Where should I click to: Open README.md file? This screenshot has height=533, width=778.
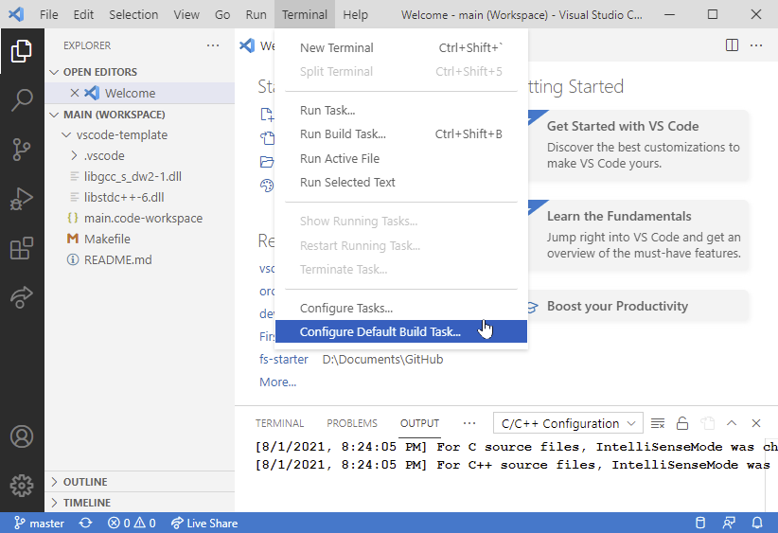click(x=139, y=260)
